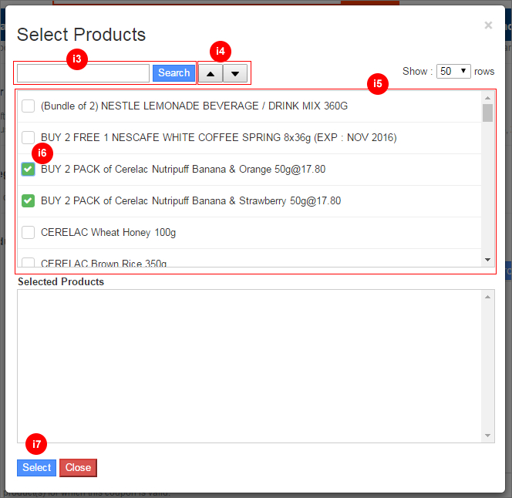The height and width of the screenshot is (498, 512).
Task: Click Selected Products scrollbar down arrow
Action: pos(487,436)
